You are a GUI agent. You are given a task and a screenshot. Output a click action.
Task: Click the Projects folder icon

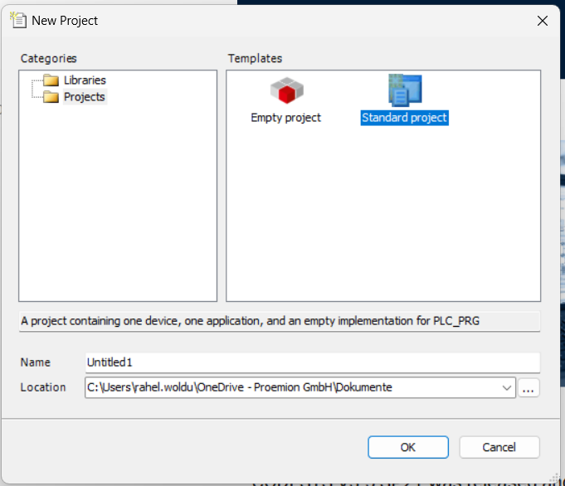51,97
